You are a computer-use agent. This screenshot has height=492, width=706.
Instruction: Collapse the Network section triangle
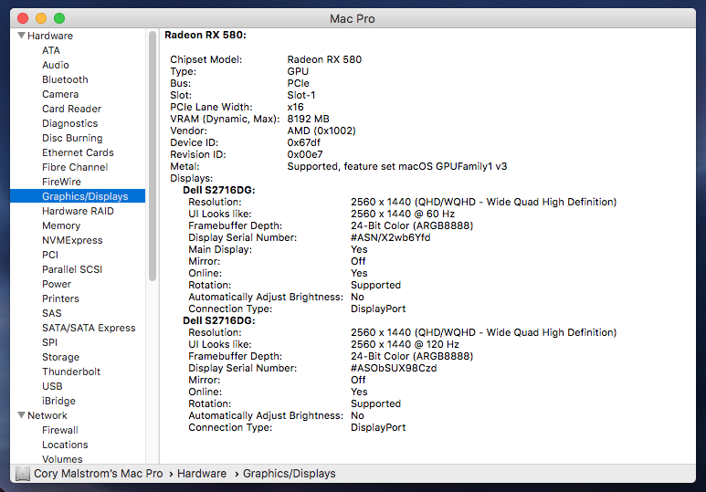coord(21,415)
